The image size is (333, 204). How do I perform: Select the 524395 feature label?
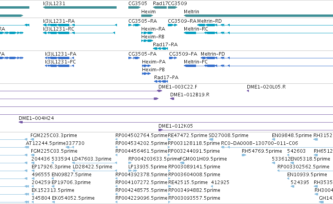click(x=300, y=182)
